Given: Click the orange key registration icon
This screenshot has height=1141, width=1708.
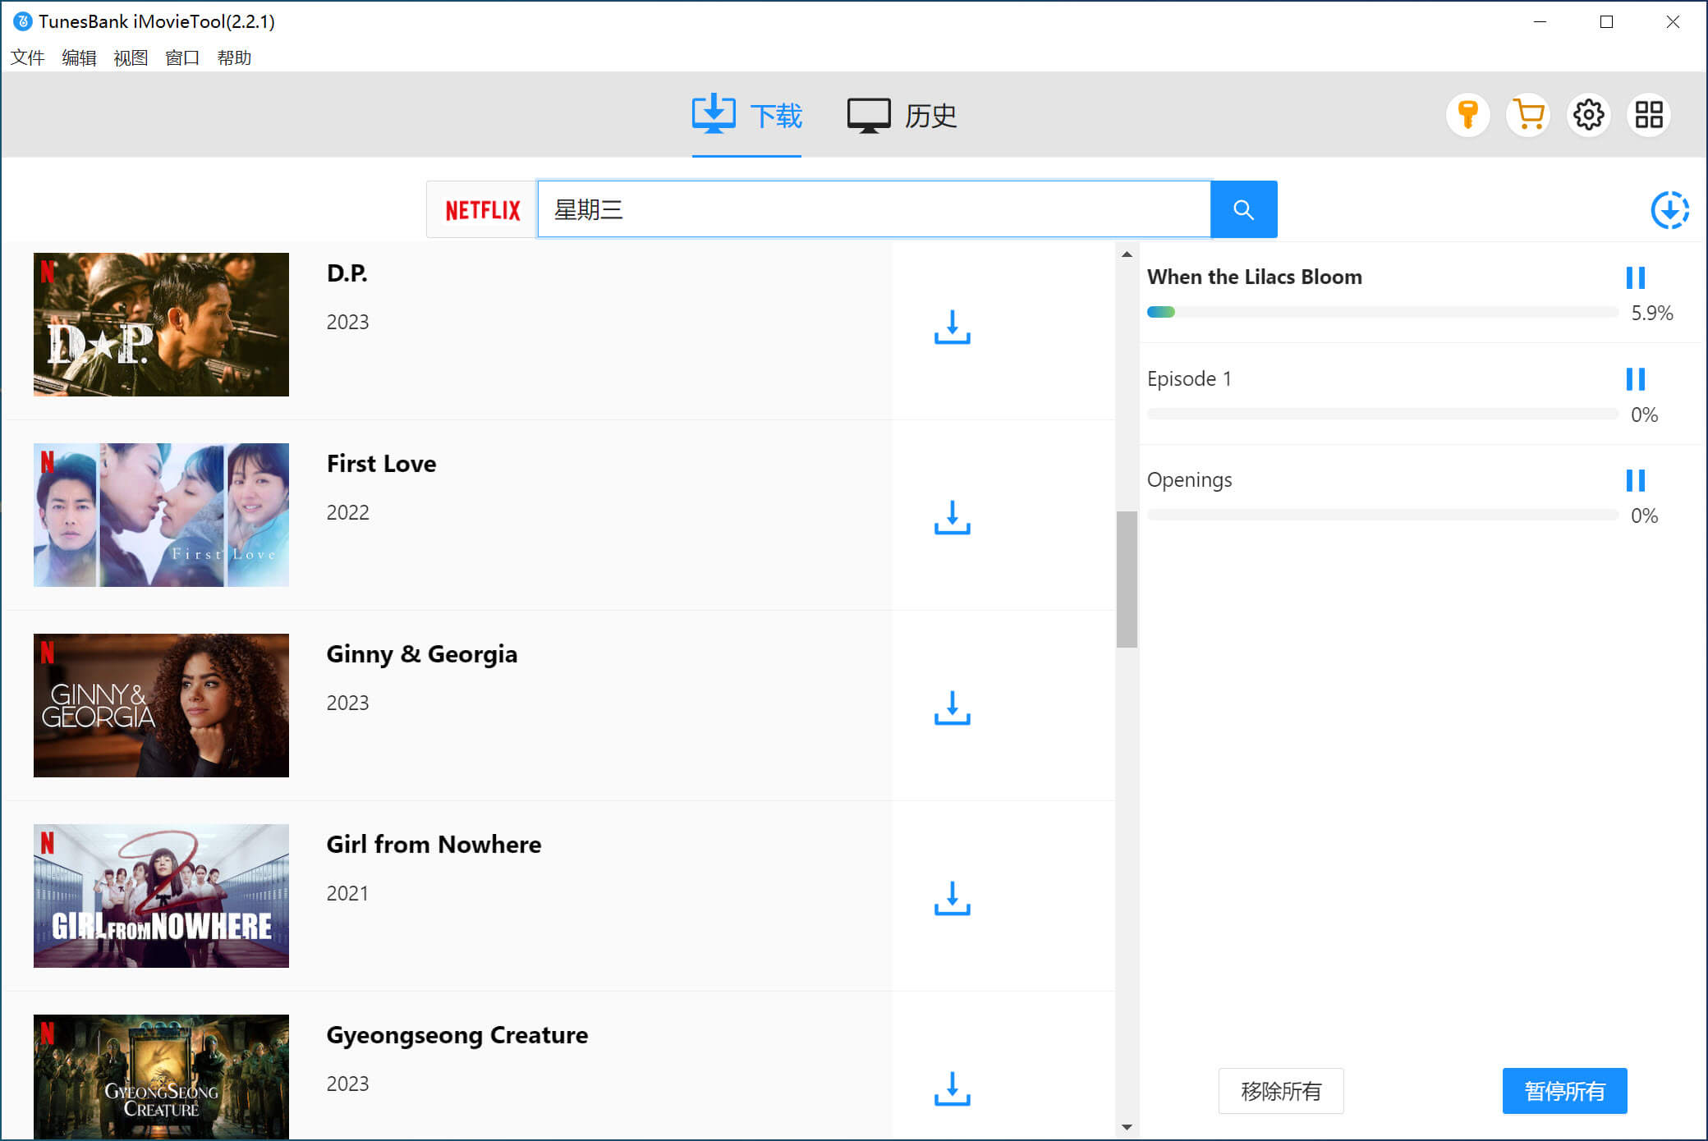Looking at the screenshot, I should tap(1467, 115).
